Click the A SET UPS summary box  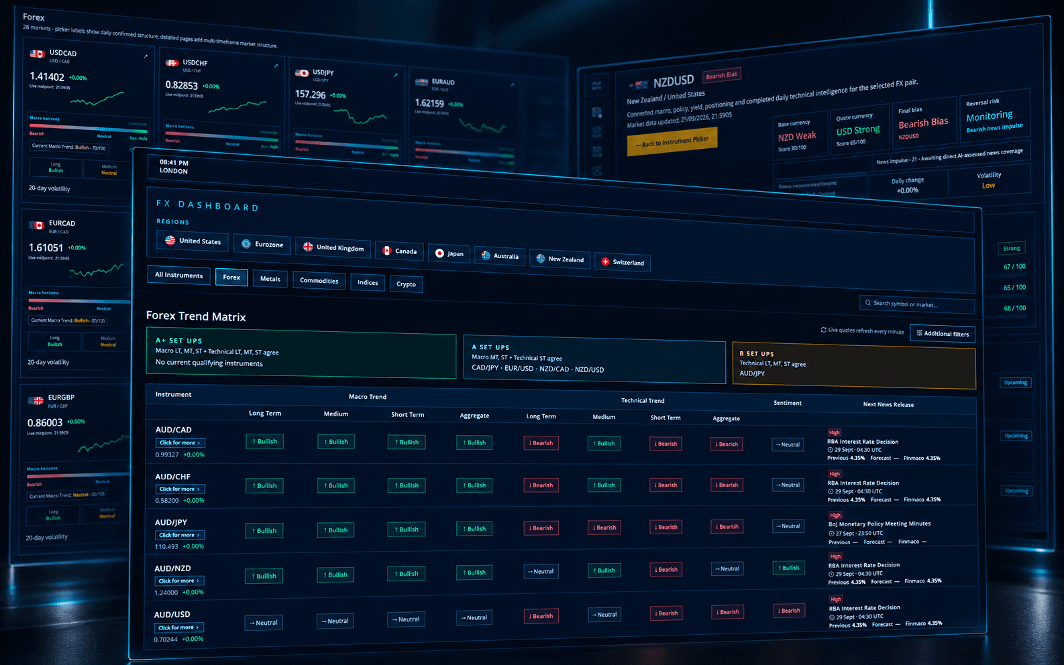pyautogui.click(x=594, y=359)
